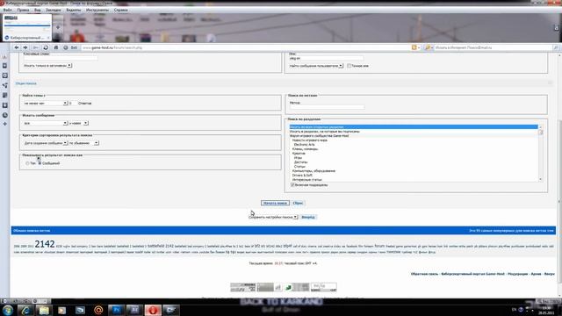Open the Downloads panel in Opera sidebar

pos(4,105)
